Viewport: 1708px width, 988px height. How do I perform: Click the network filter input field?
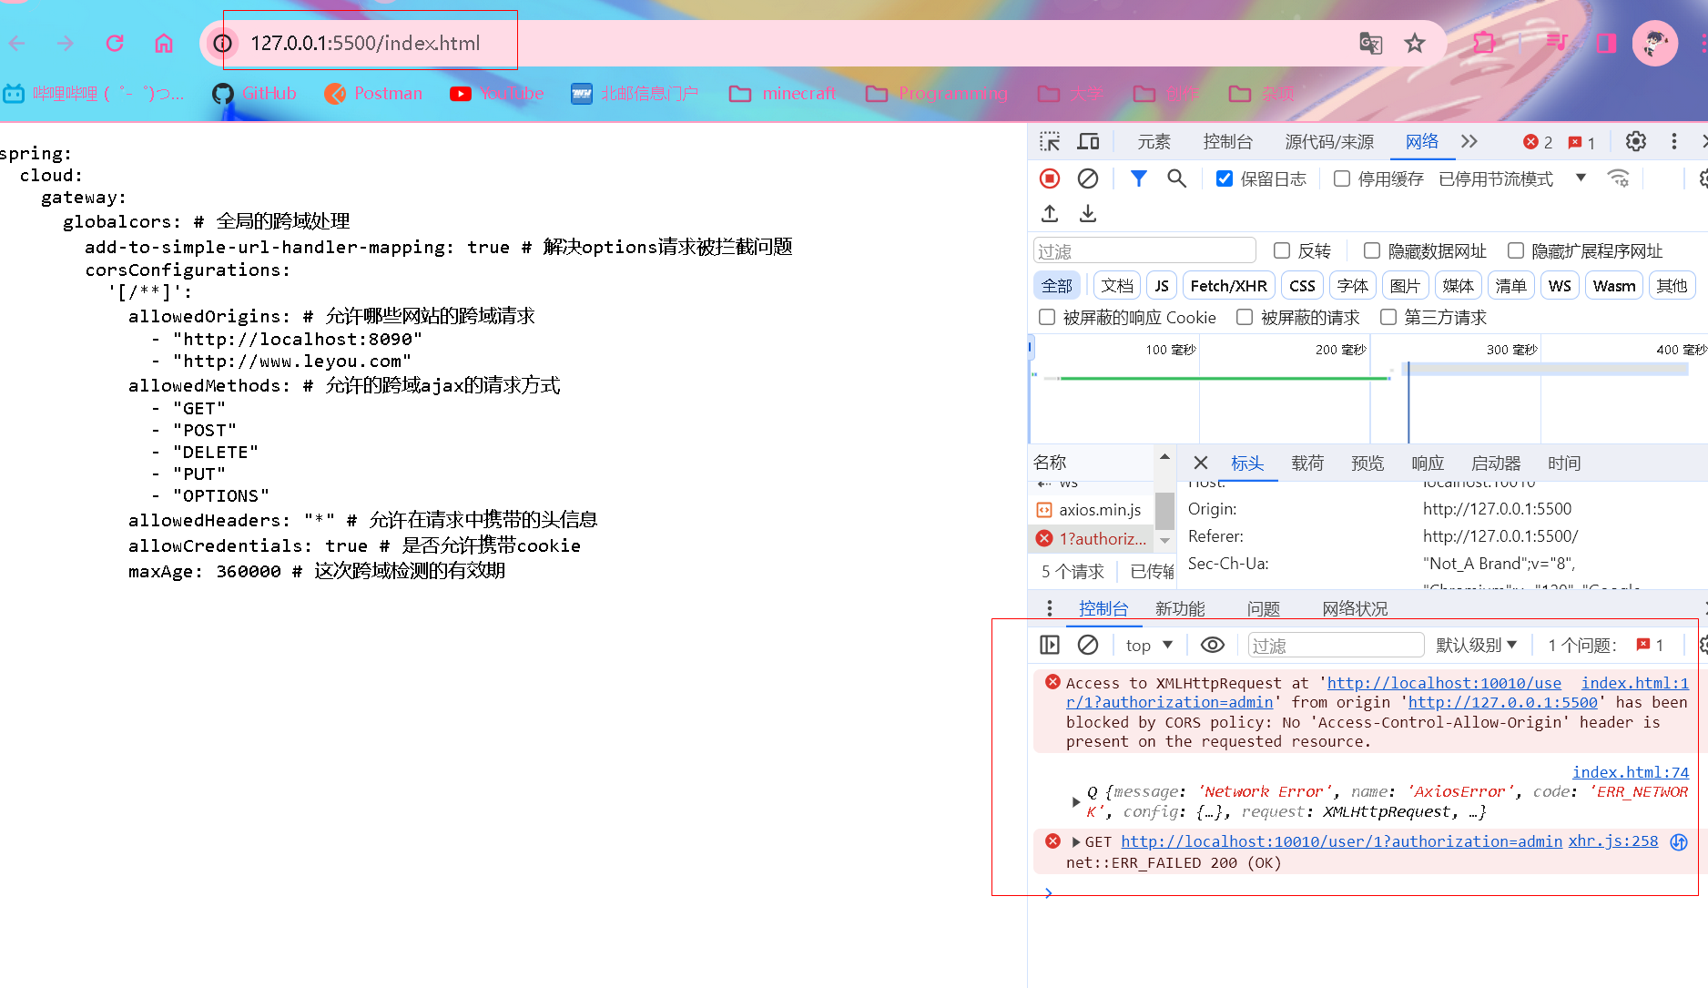click(x=1144, y=250)
